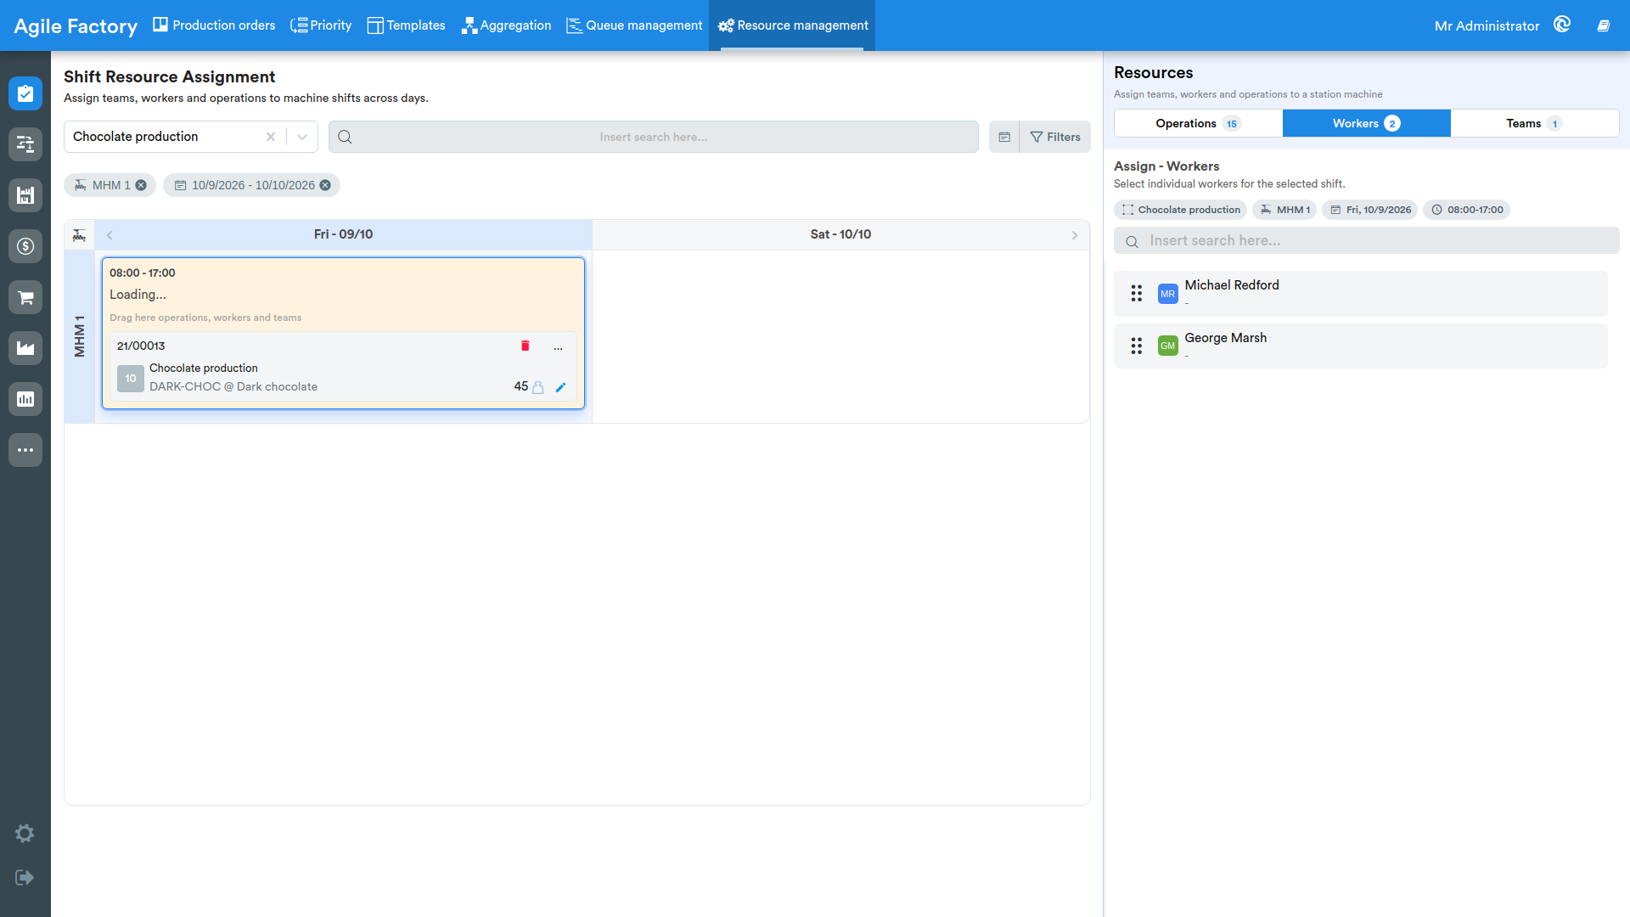Viewport: 1630px width, 917px height.
Task: Focus the workers search field
Action: click(x=1366, y=241)
